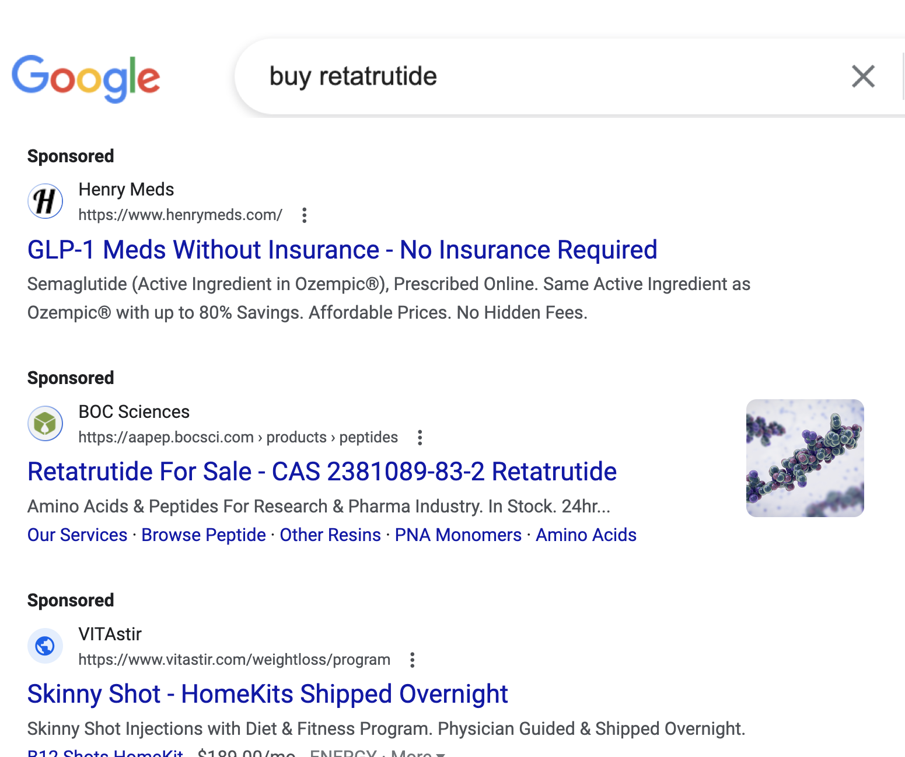Open Retatrutide For Sale headline link

pyautogui.click(x=322, y=472)
